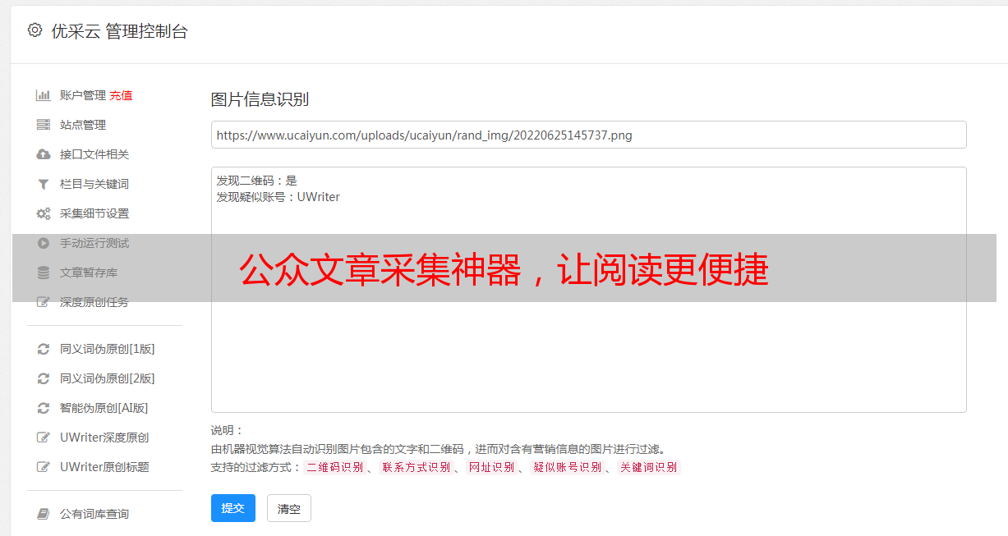
Task: Click the 联系方式识别 tag
Action: click(x=416, y=467)
